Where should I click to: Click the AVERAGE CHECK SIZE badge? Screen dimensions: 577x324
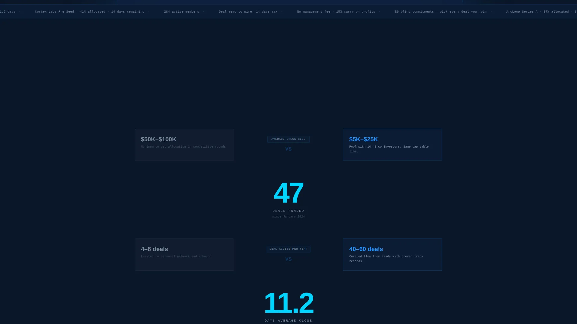tap(288, 139)
